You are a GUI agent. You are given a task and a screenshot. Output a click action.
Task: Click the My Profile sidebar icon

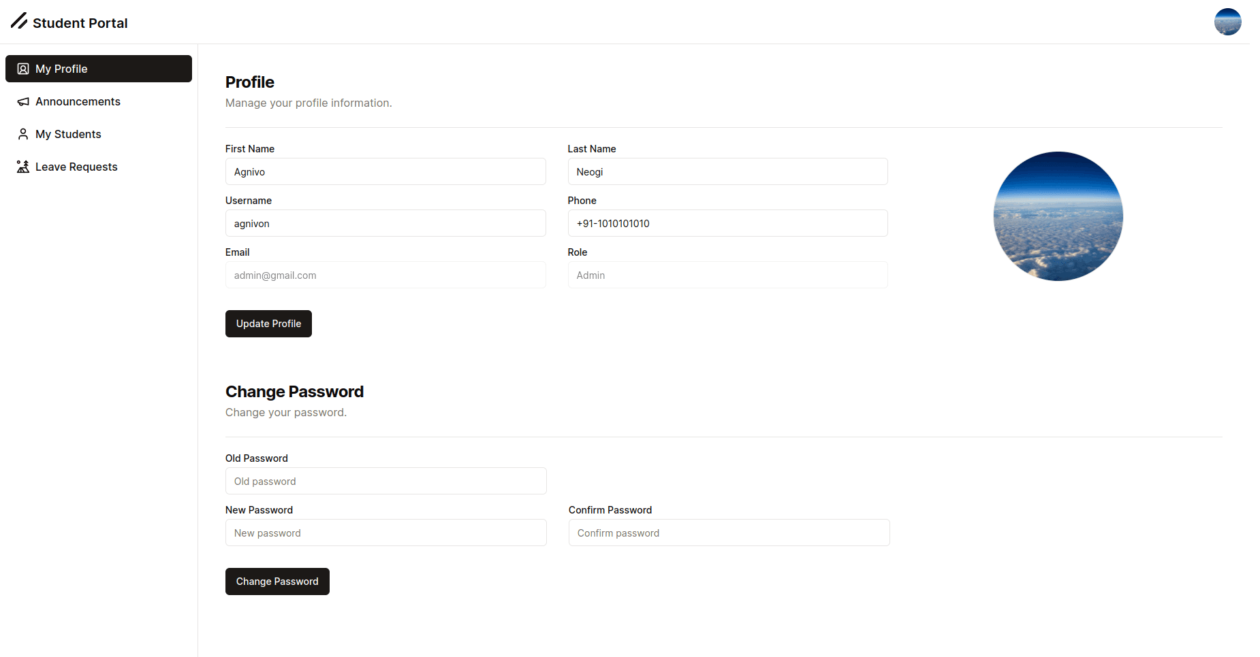click(x=23, y=69)
